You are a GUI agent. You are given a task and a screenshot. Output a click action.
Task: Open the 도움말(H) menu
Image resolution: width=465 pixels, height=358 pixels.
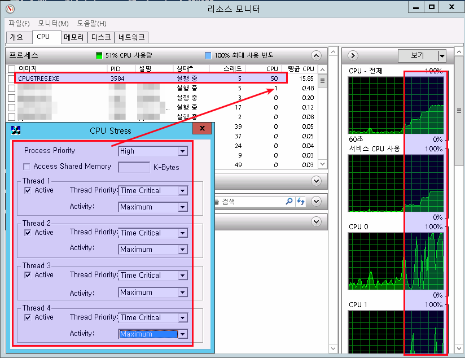click(91, 24)
